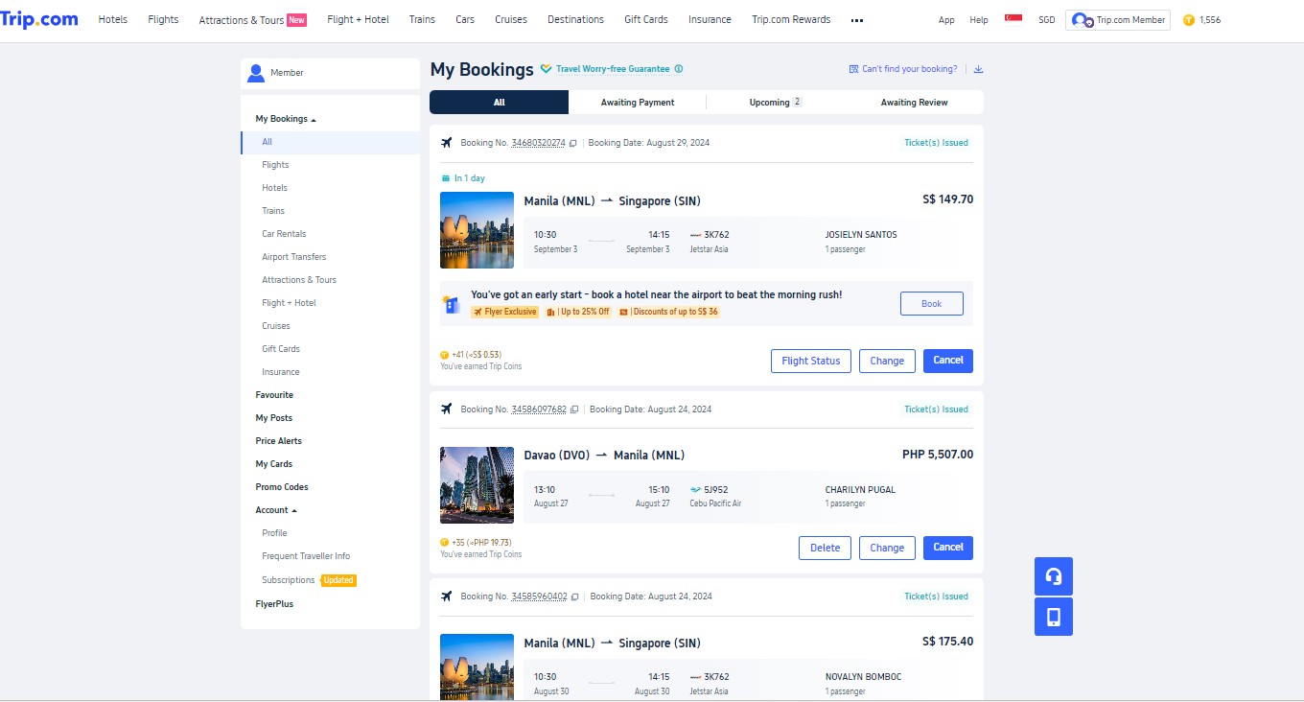1304x702 pixels.
Task: Click the Member avatar in sidebar
Action: tap(256, 73)
